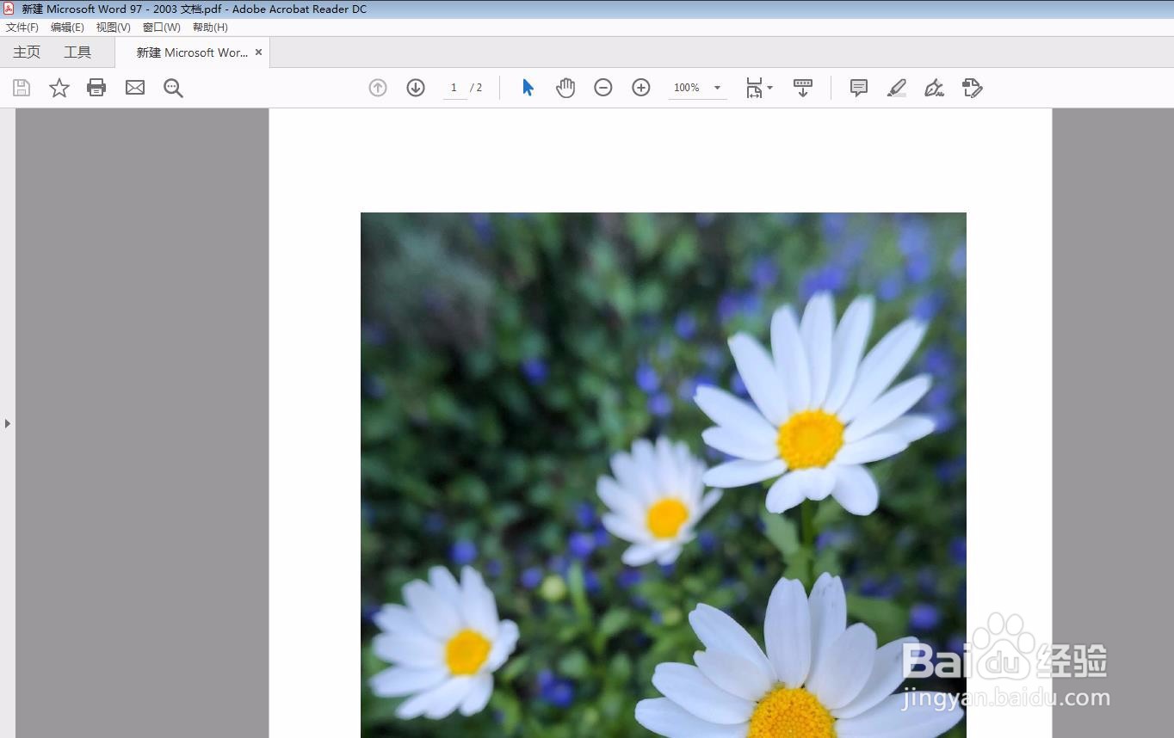Image resolution: width=1174 pixels, height=738 pixels.
Task: Open the 窗口(W) menu
Action: 162,28
